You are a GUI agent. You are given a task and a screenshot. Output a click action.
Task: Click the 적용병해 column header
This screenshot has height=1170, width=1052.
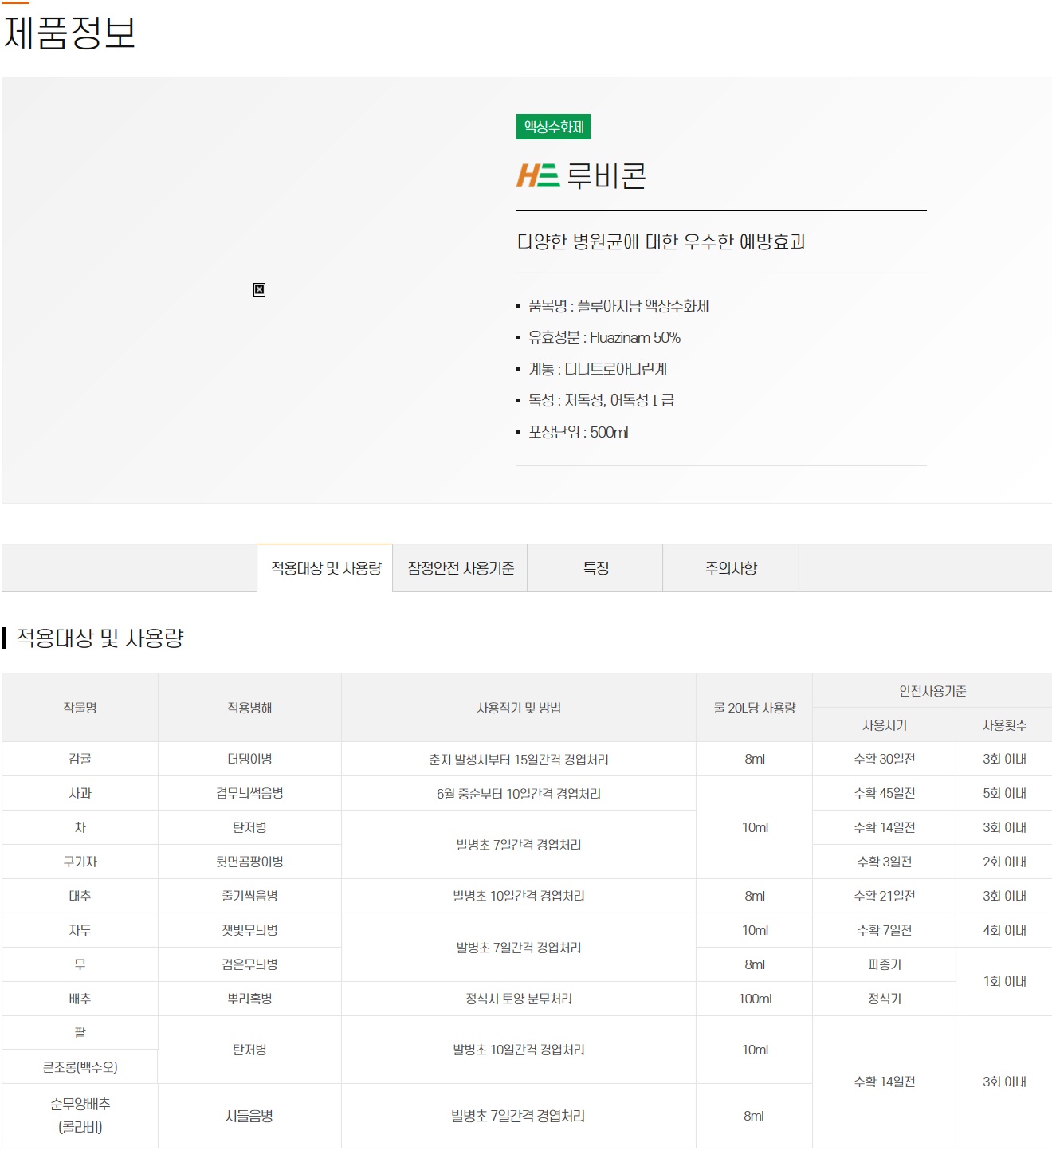coord(249,708)
